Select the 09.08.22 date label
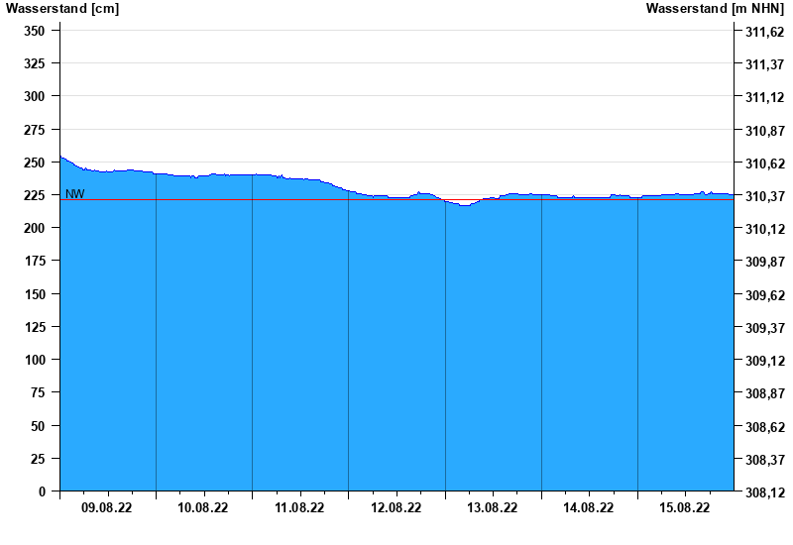793x545 pixels. coord(107,507)
